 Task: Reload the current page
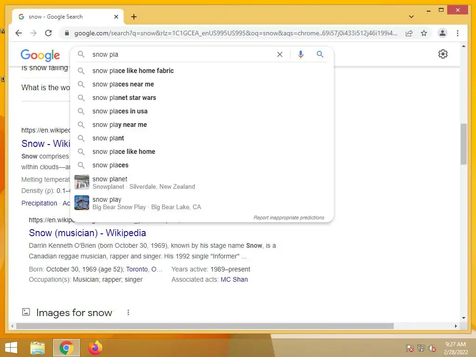[x=48, y=33]
